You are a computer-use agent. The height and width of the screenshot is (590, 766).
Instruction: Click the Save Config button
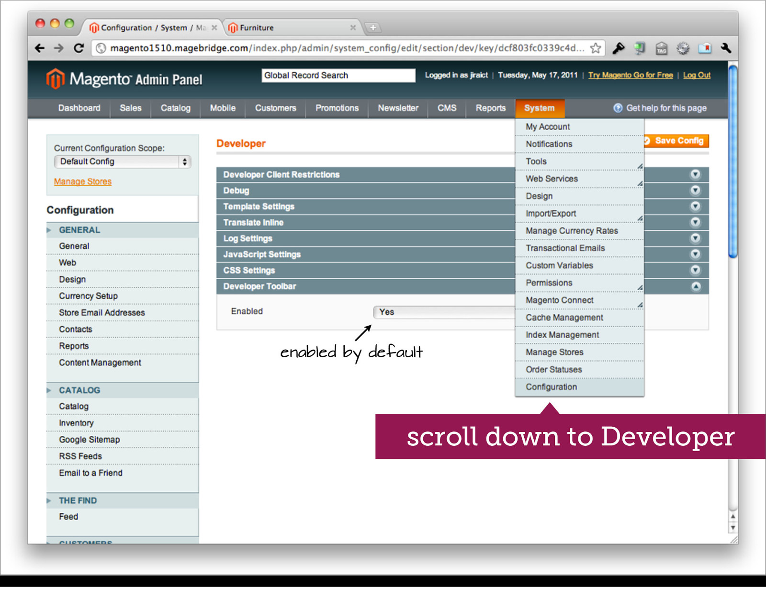coord(676,141)
